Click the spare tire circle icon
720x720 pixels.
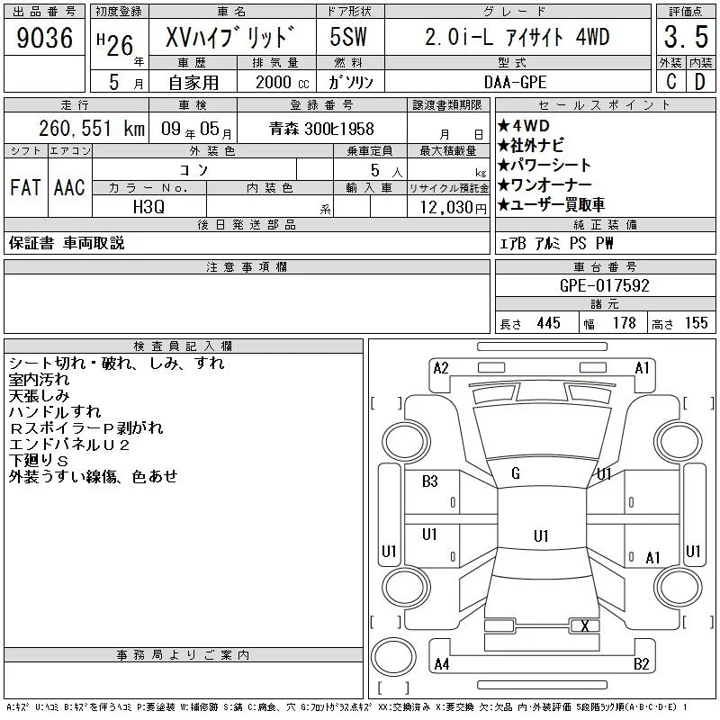coord(393,657)
